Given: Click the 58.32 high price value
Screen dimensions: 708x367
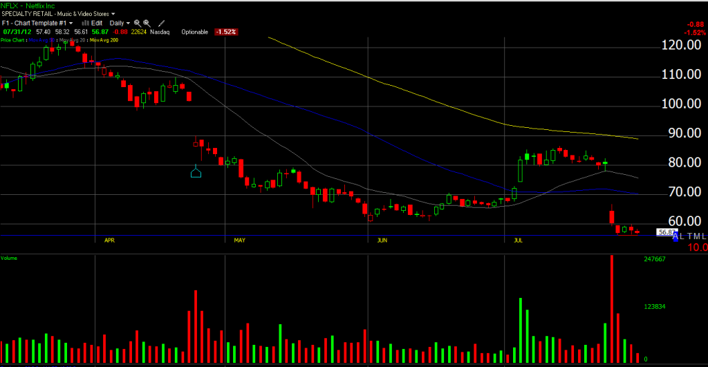Looking at the screenshot, I should click(x=62, y=32).
